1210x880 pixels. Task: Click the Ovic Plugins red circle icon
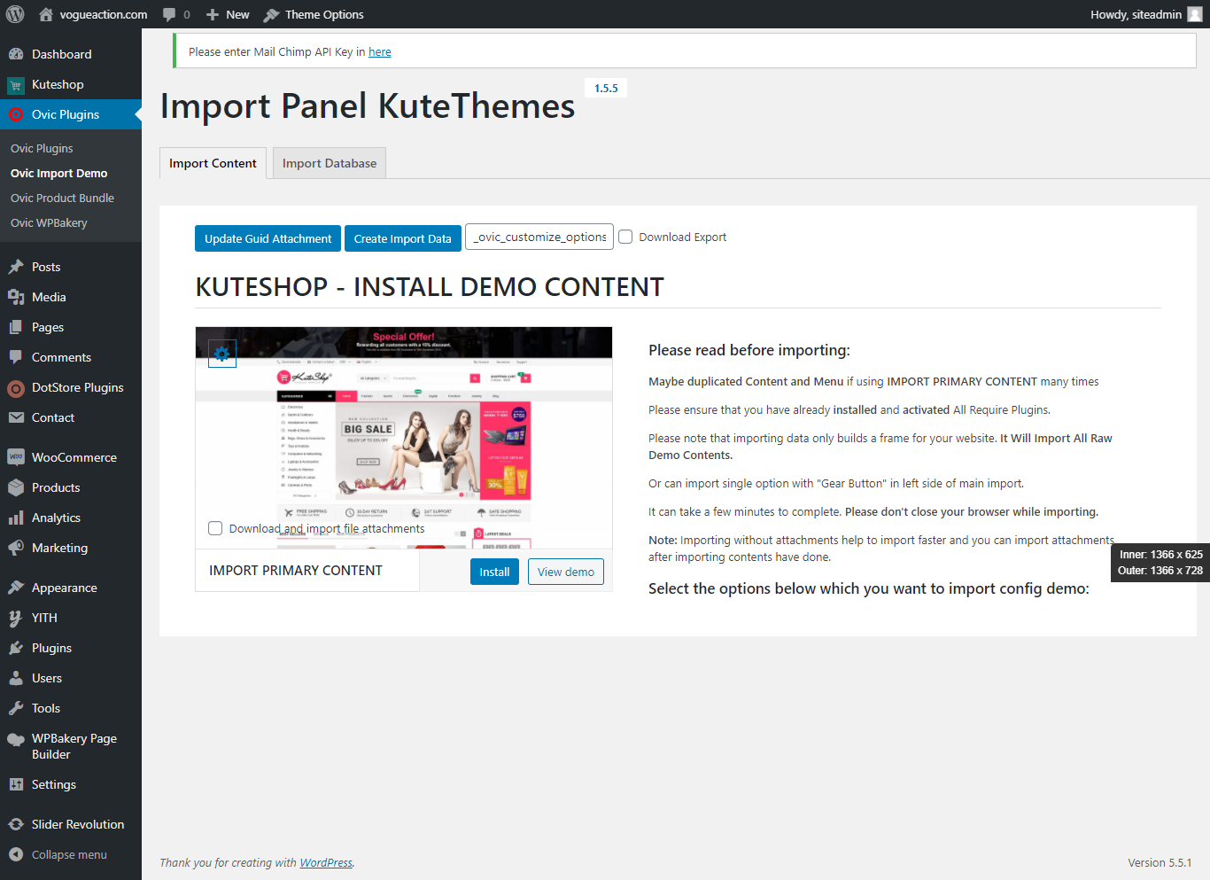(16, 114)
